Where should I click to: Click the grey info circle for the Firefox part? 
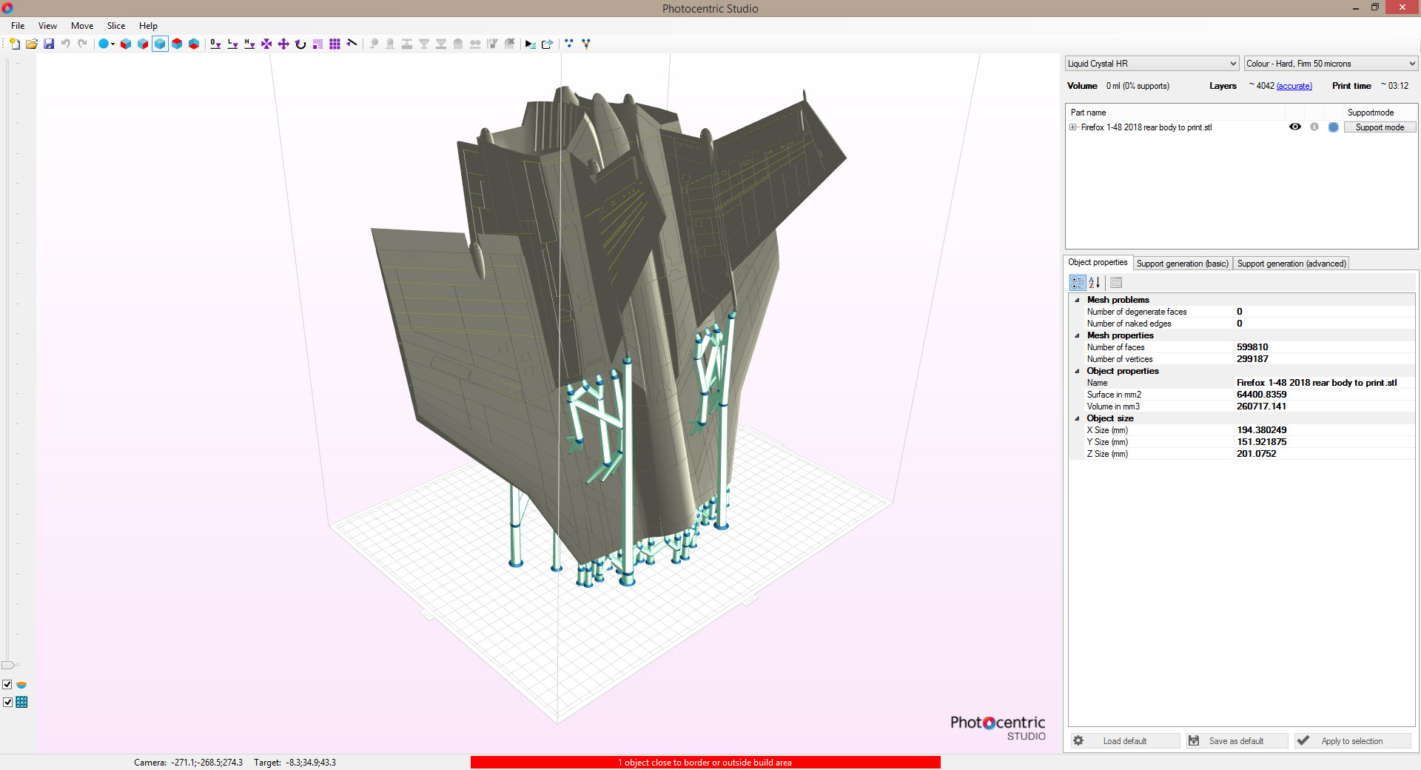1314,127
